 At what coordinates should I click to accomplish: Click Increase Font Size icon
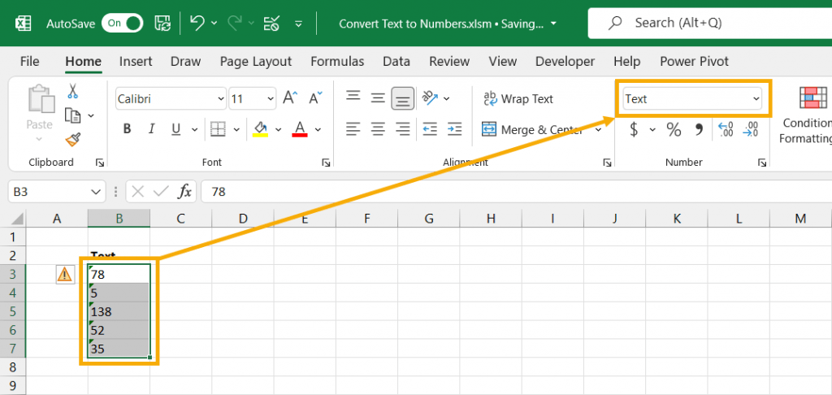click(290, 98)
